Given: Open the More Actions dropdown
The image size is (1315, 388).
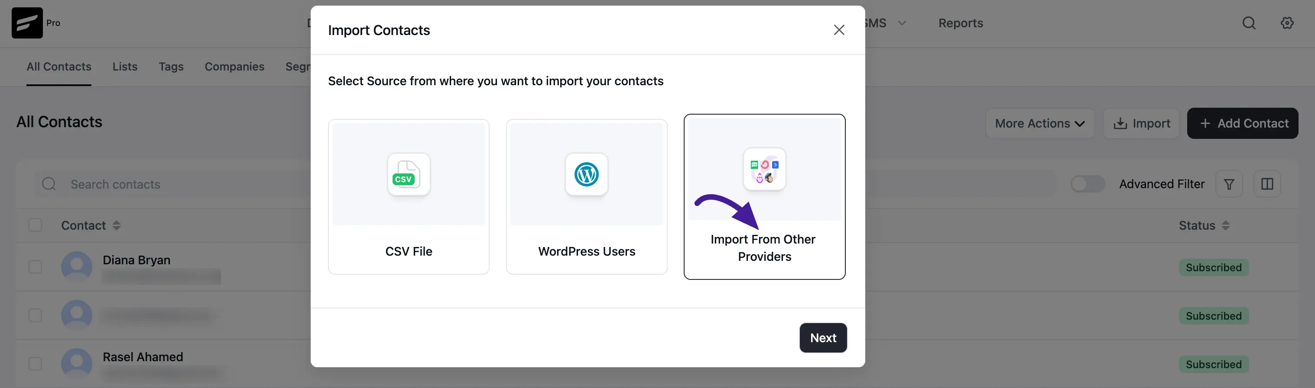Looking at the screenshot, I should pos(1040,123).
